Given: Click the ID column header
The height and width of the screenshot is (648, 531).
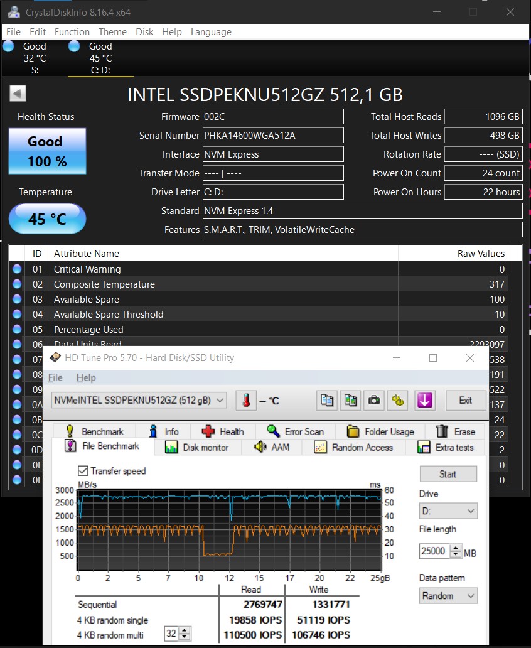Looking at the screenshot, I should [37, 253].
